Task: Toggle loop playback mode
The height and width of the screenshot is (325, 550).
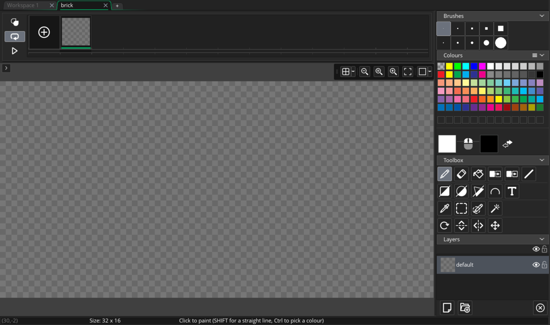Action: point(15,36)
